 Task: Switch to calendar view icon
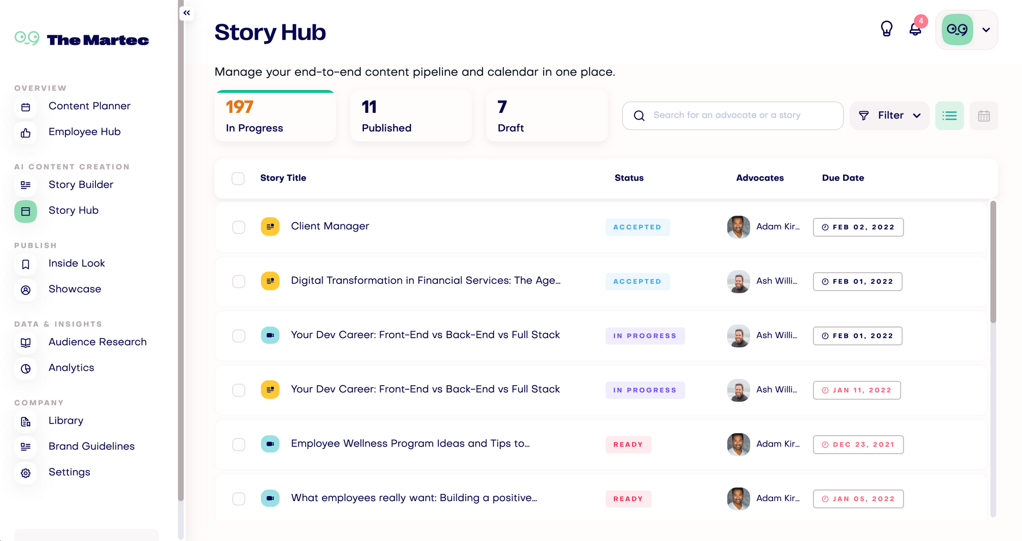coord(984,116)
